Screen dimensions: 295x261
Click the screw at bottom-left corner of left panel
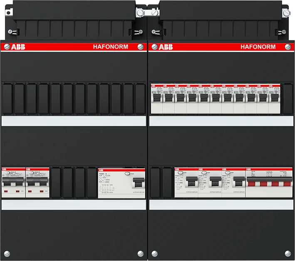6,253
